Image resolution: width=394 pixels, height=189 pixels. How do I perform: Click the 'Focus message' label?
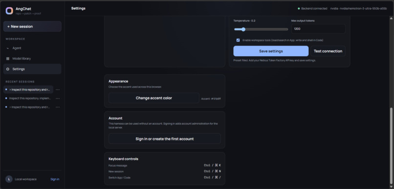click(118, 166)
